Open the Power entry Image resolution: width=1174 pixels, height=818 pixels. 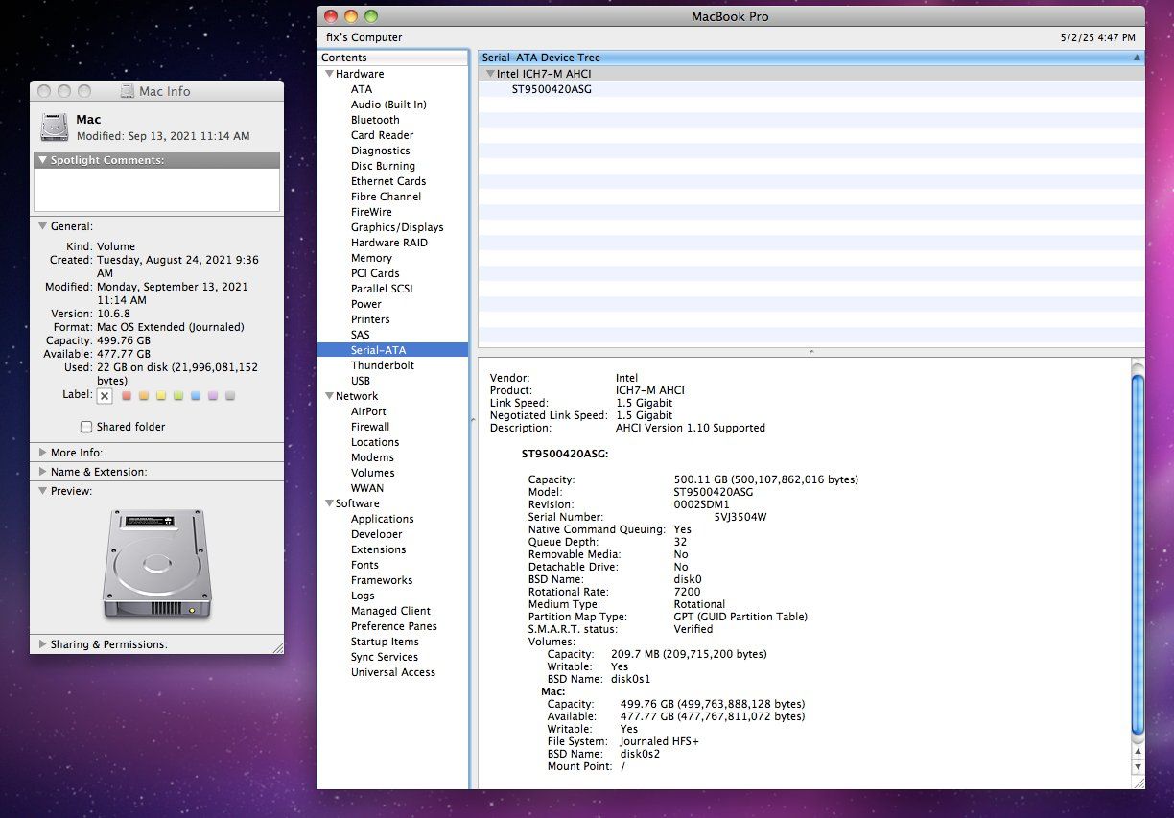coord(365,304)
